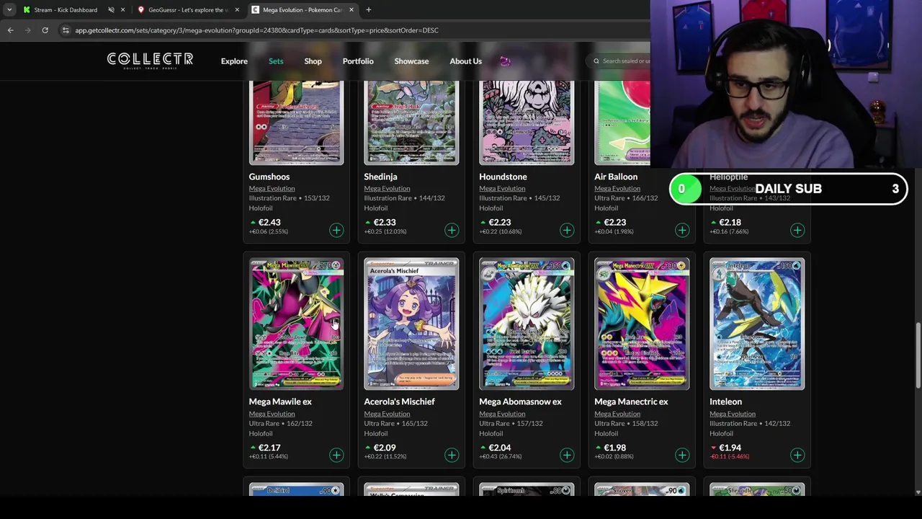This screenshot has width=922, height=519.
Task: Open the Mega Mawile ex card image
Action: click(296, 324)
